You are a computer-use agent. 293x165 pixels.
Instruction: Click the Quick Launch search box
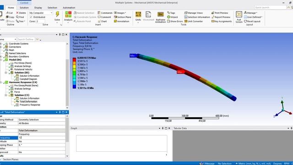click(x=270, y=7)
